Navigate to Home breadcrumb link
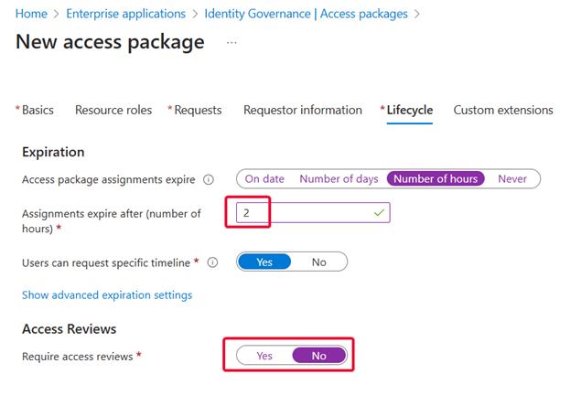This screenshot has height=406, width=571. pos(31,14)
